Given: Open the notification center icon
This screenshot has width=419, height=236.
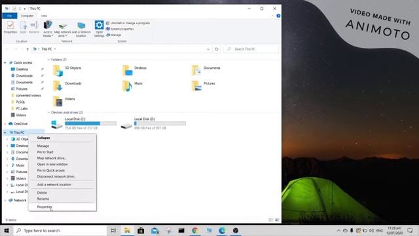Looking at the screenshot, I should 410,230.
